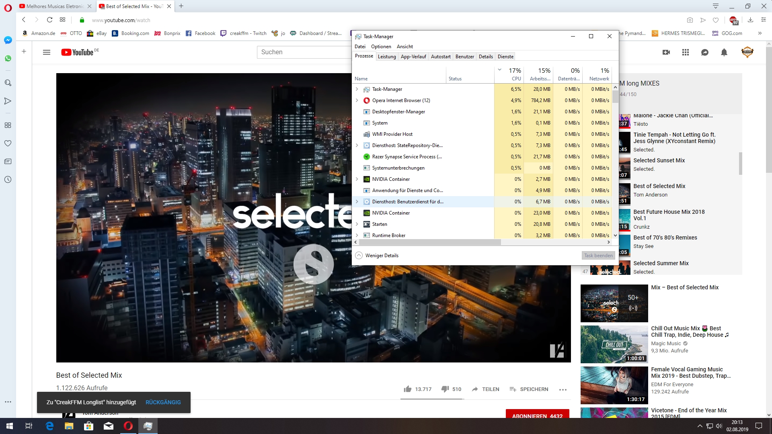Expand Opera Internet Browser process group
Image resolution: width=772 pixels, height=434 pixels.
(x=357, y=100)
